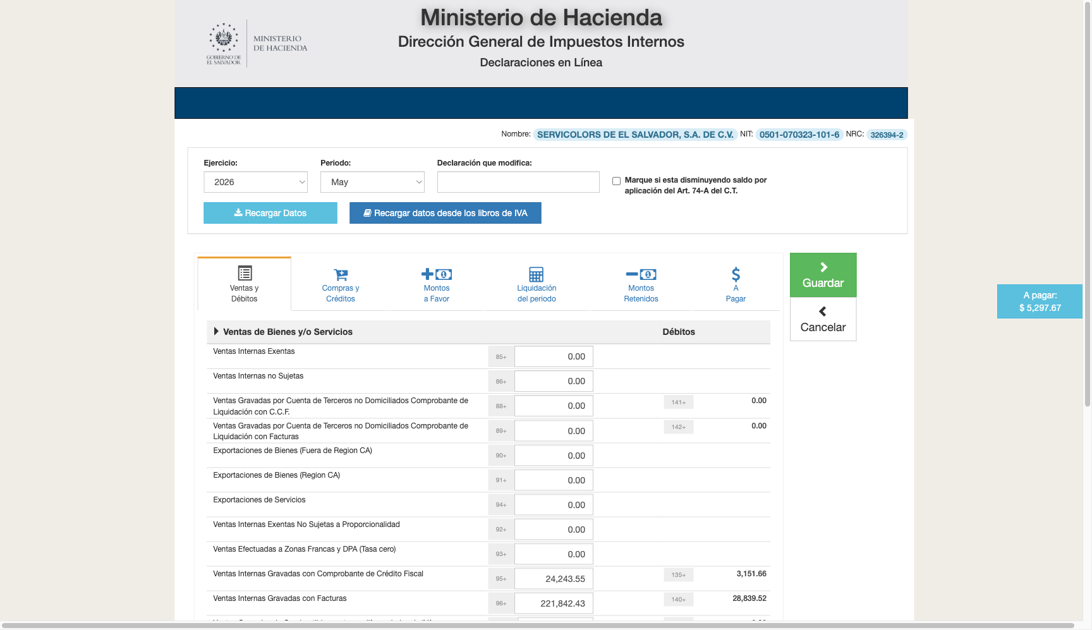The width and height of the screenshot is (1092, 630).
Task: Click the minus-money icon for Montos Retenidos
Action: point(641,274)
